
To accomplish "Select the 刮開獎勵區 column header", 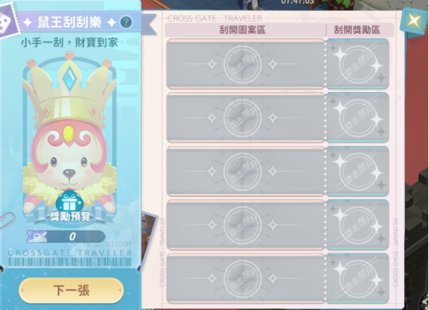I will (357, 30).
